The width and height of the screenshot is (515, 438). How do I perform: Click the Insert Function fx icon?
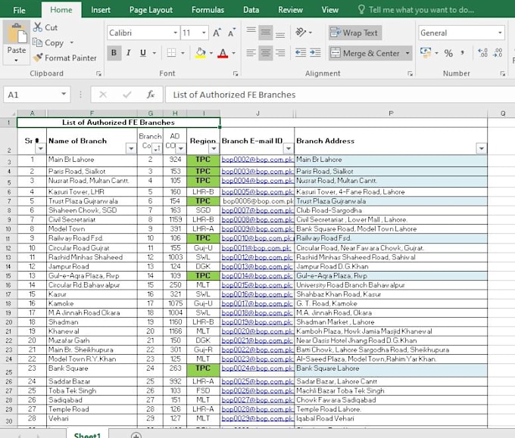[x=151, y=95]
